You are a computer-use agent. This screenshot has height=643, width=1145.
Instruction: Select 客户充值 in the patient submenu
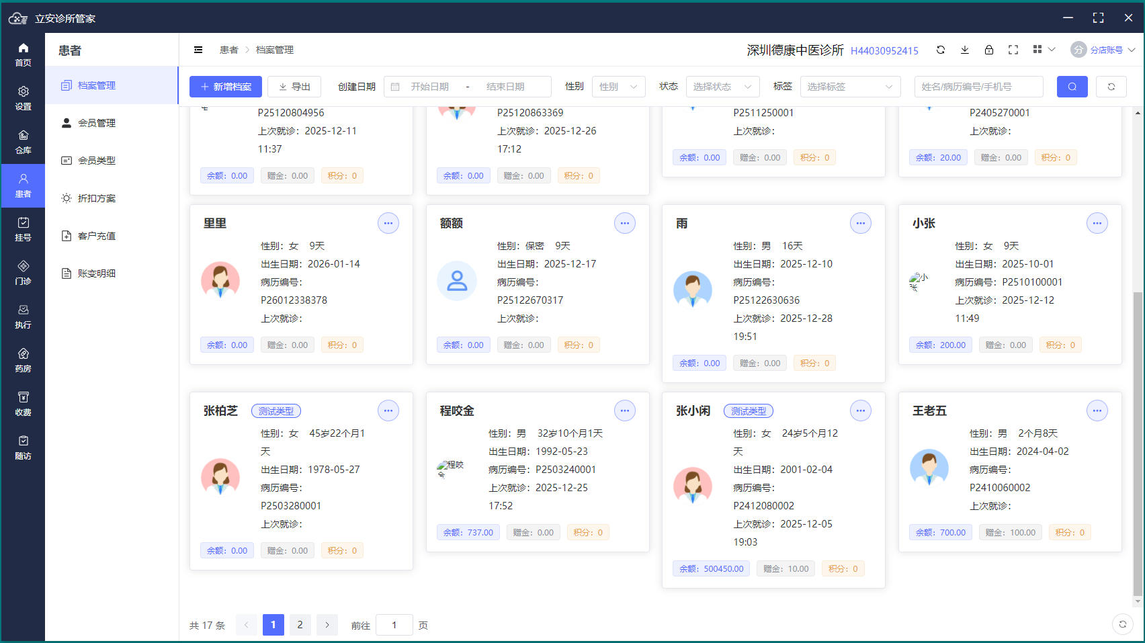point(112,236)
